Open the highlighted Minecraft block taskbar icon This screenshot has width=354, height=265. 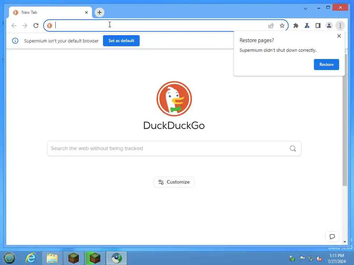95,258
